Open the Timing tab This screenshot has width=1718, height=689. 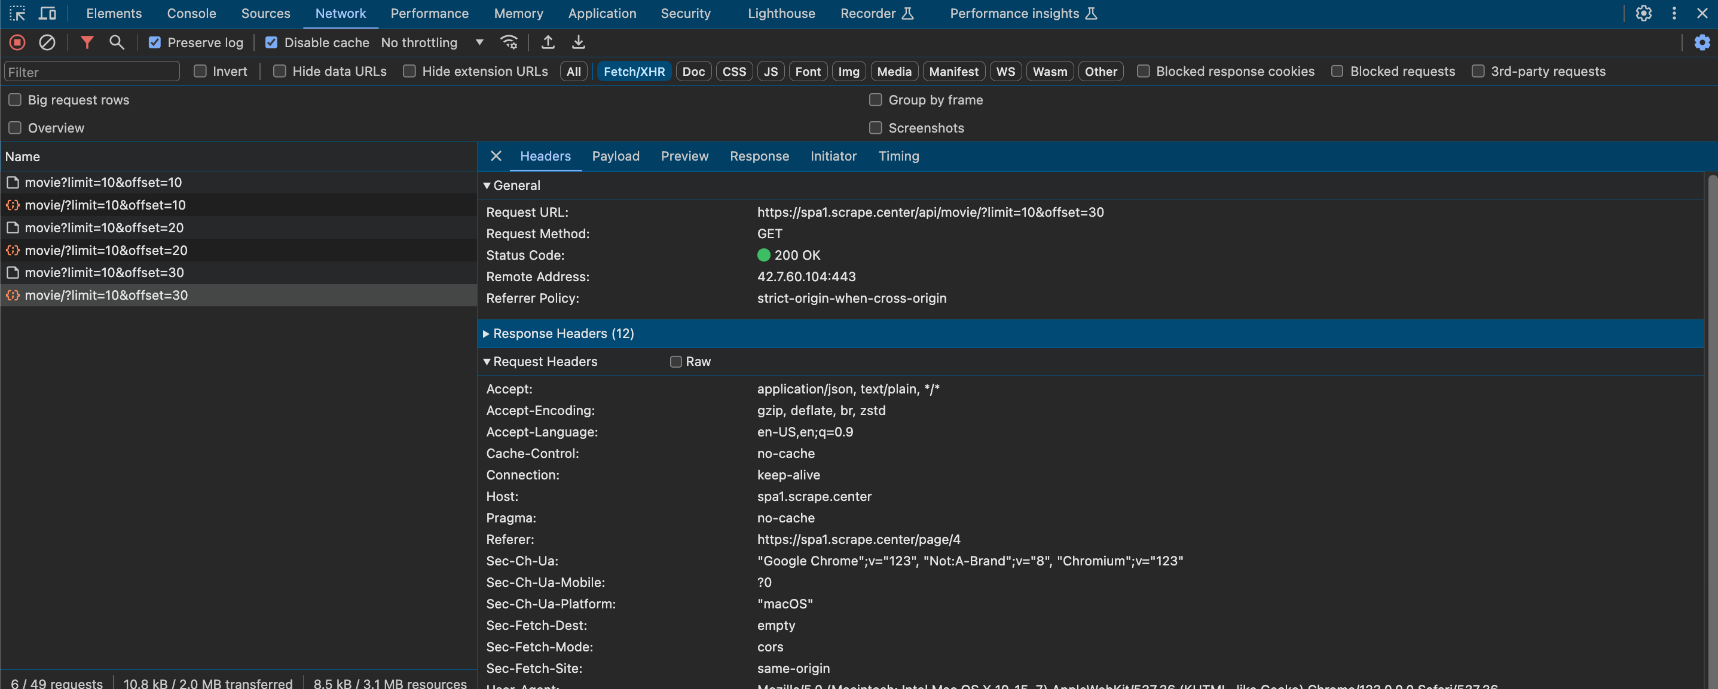tap(898, 156)
